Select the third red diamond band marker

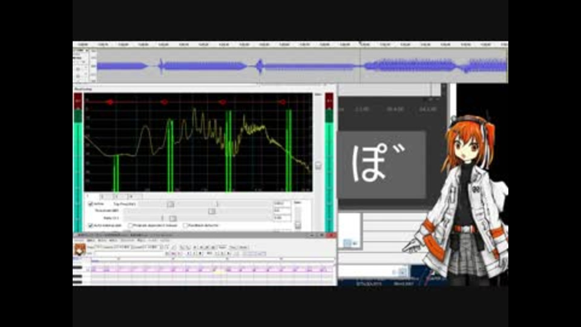coord(222,102)
